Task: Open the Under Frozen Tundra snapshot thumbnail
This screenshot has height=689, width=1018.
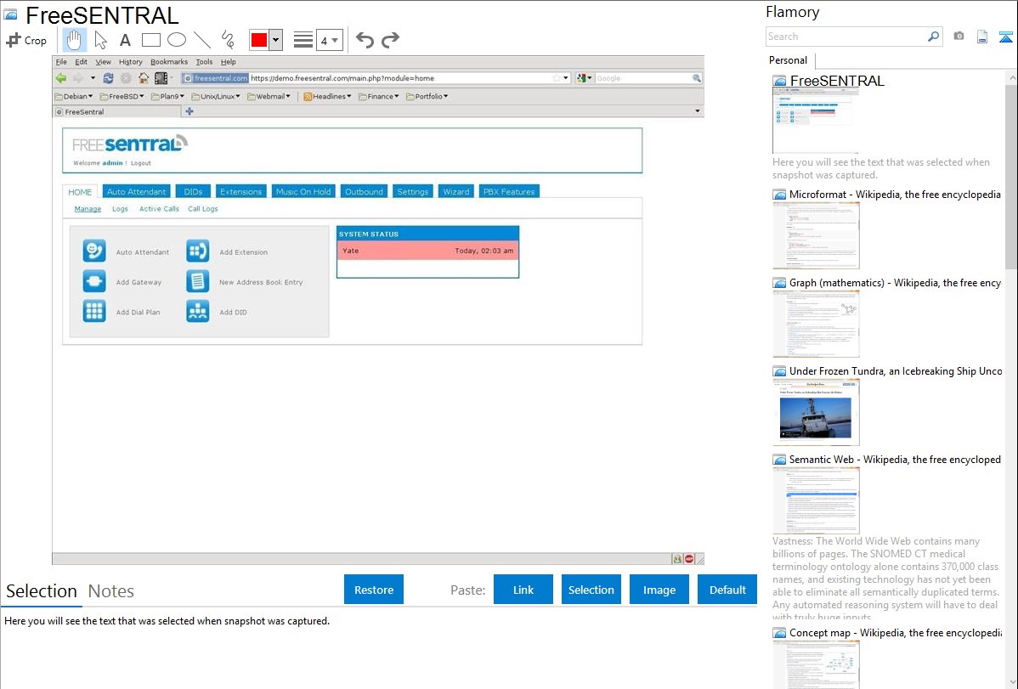Action: (x=816, y=412)
